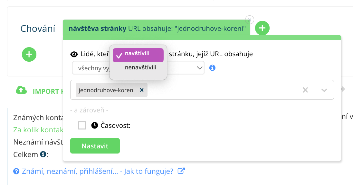This screenshot has height=185, width=353.
Task: Choose nenavštívili from the list
Action: [140, 67]
